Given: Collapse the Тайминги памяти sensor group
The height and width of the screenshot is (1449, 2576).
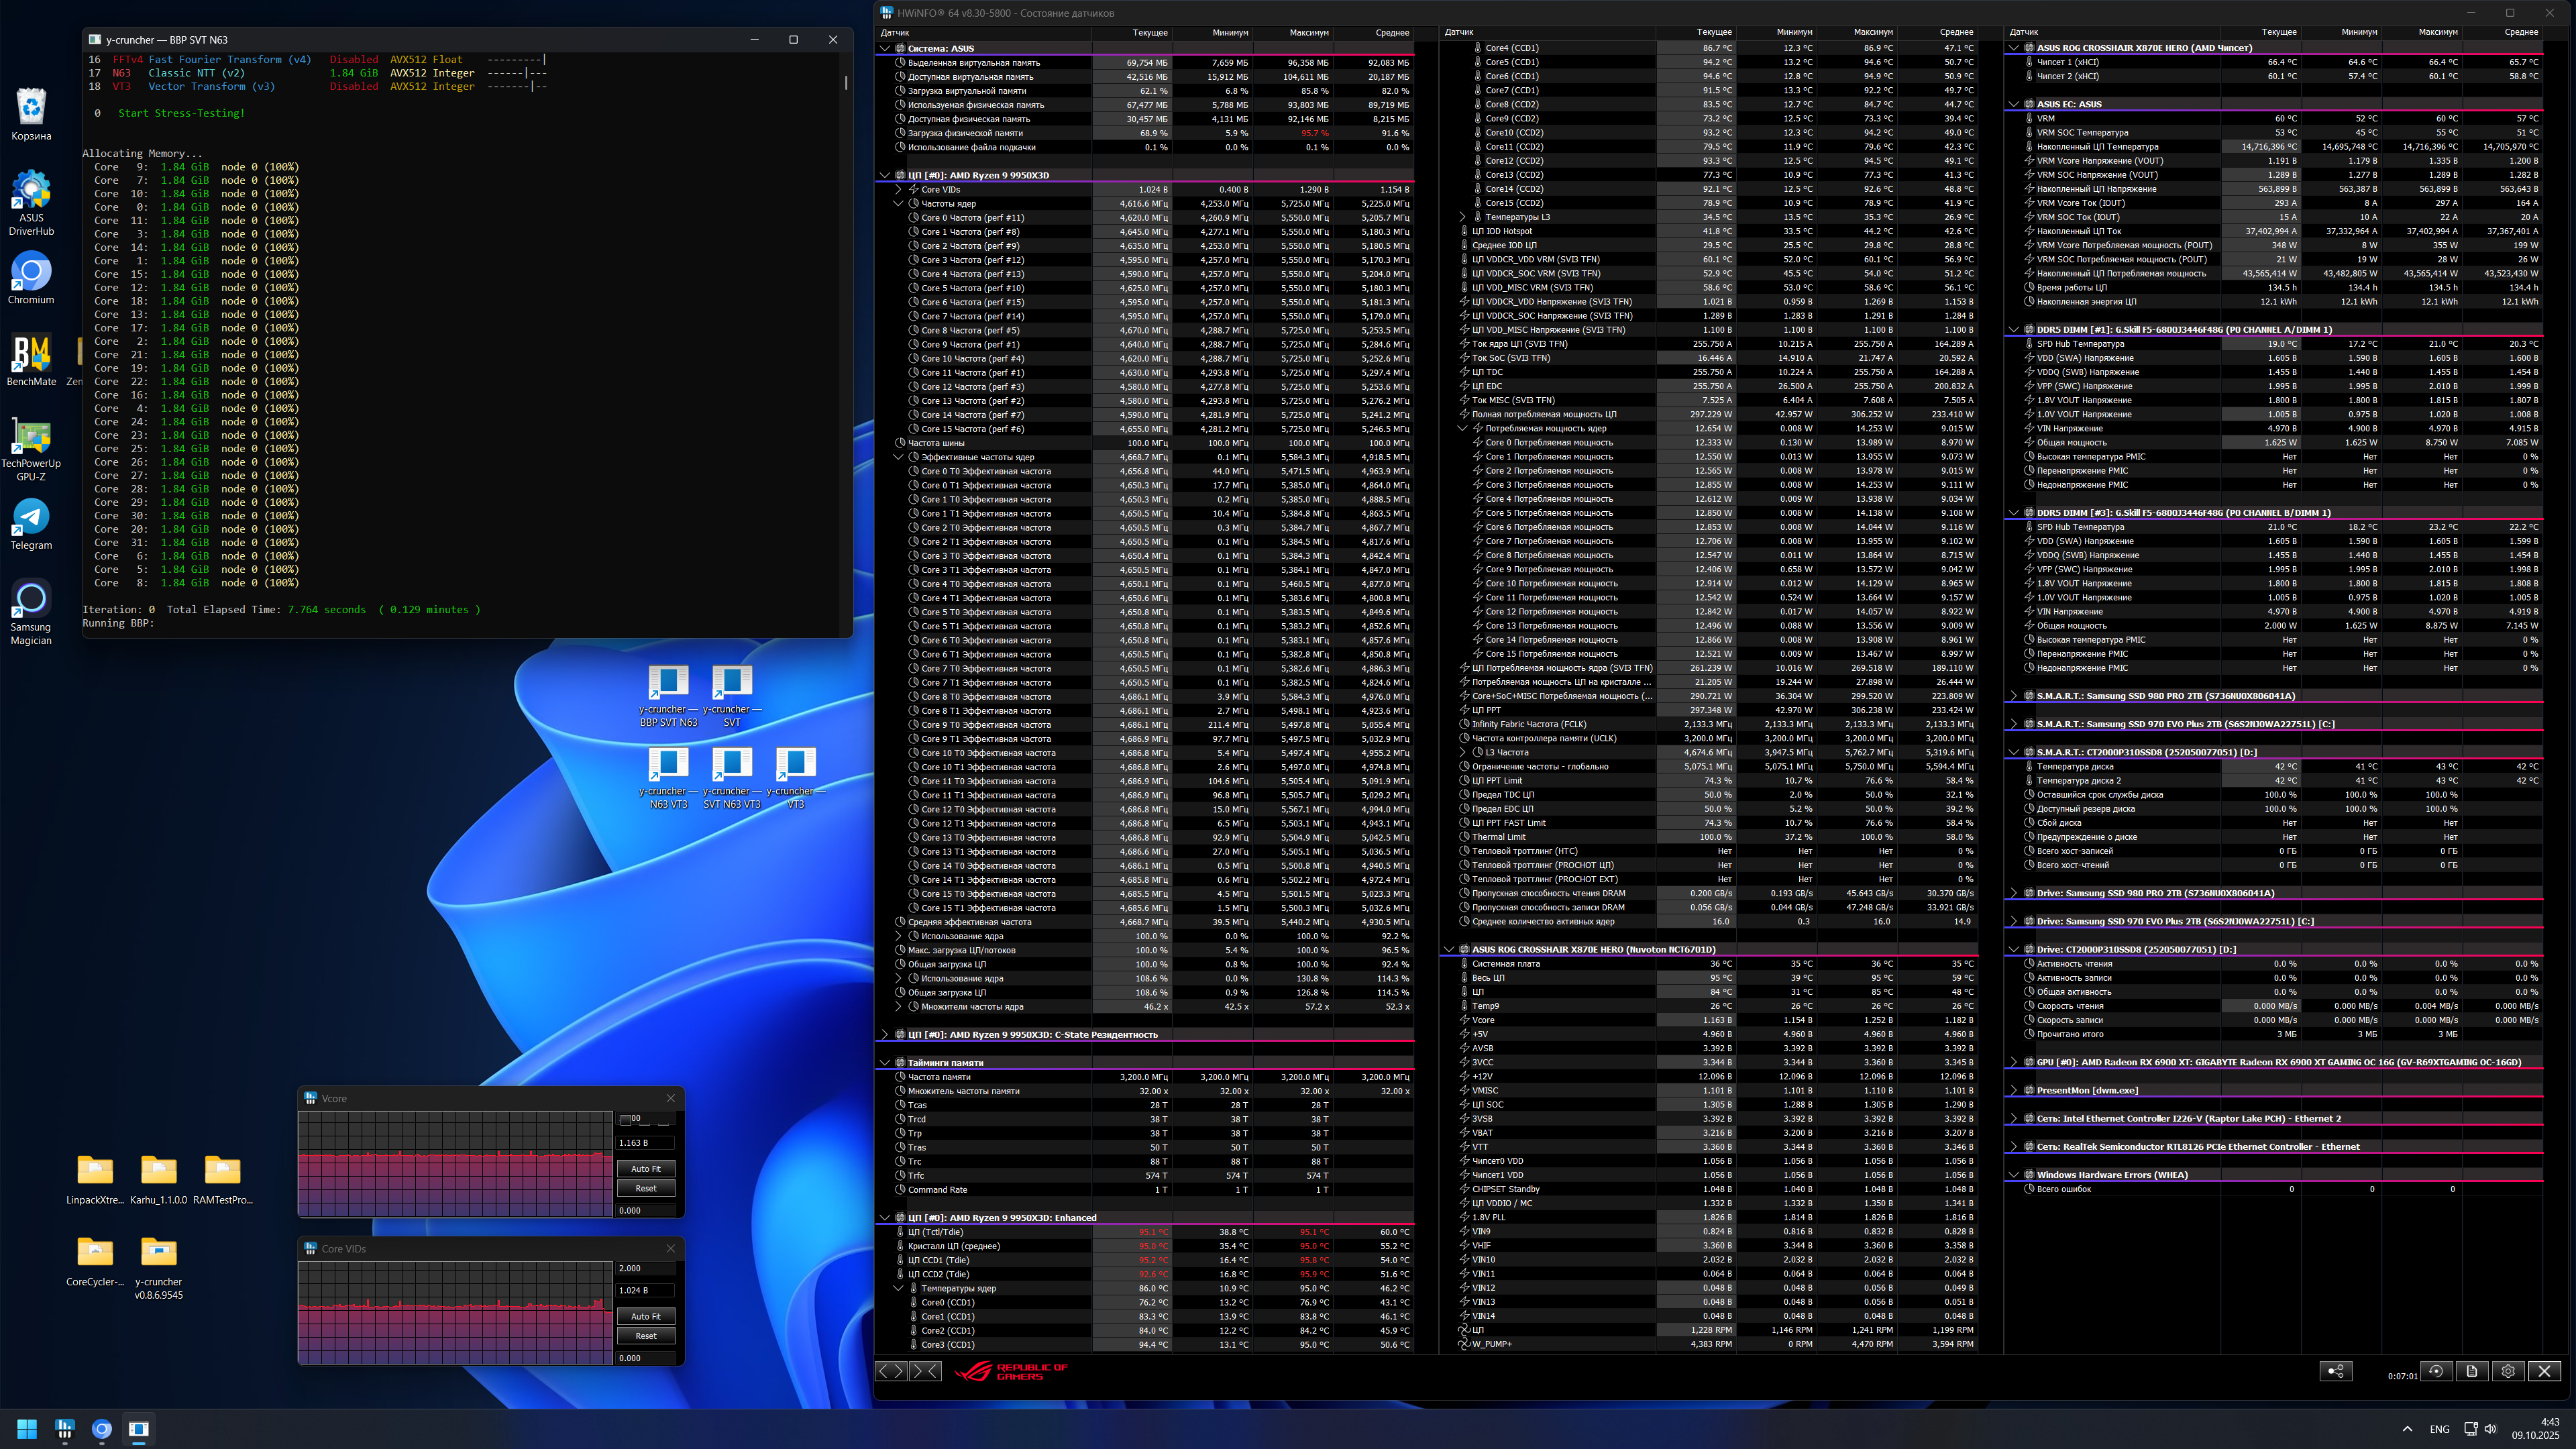Looking at the screenshot, I should coord(885,1063).
